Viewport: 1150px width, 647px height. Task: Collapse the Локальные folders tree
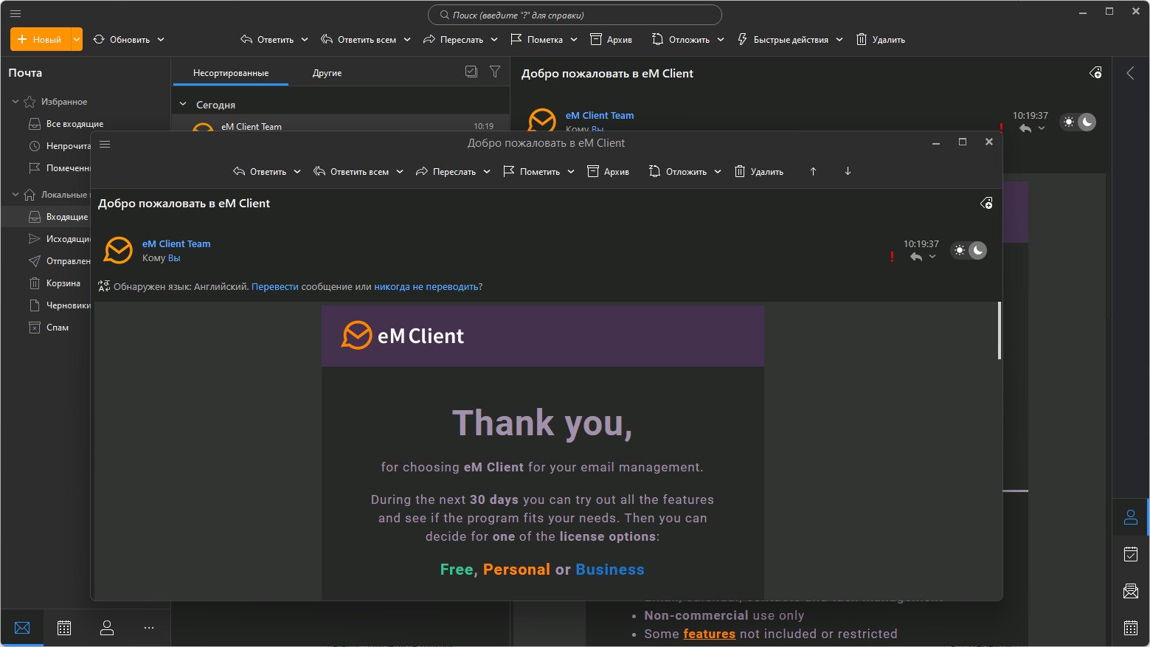(x=15, y=195)
